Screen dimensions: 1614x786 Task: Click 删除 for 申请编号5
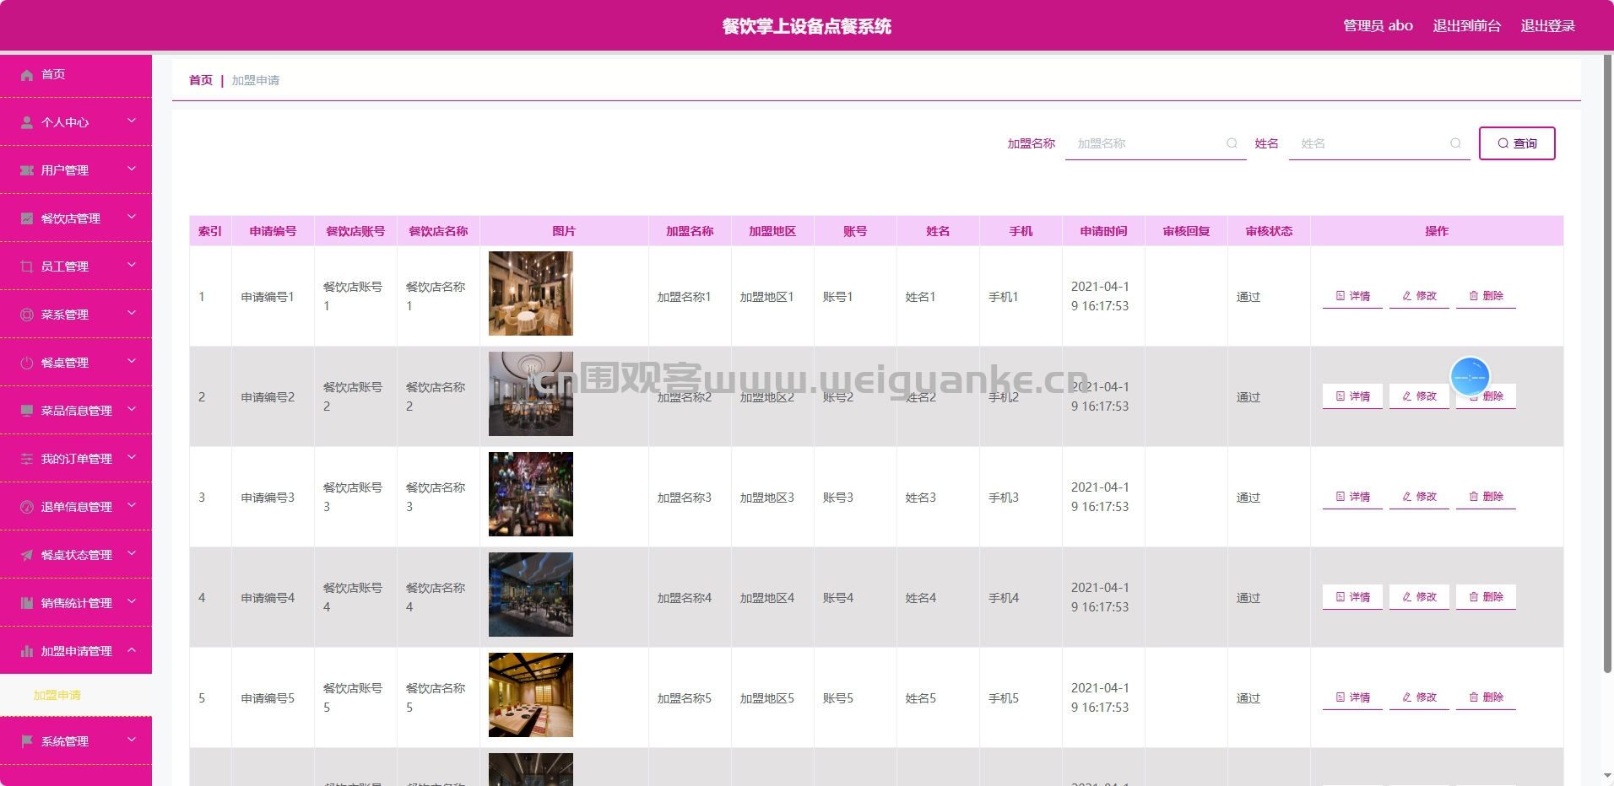[1486, 697]
